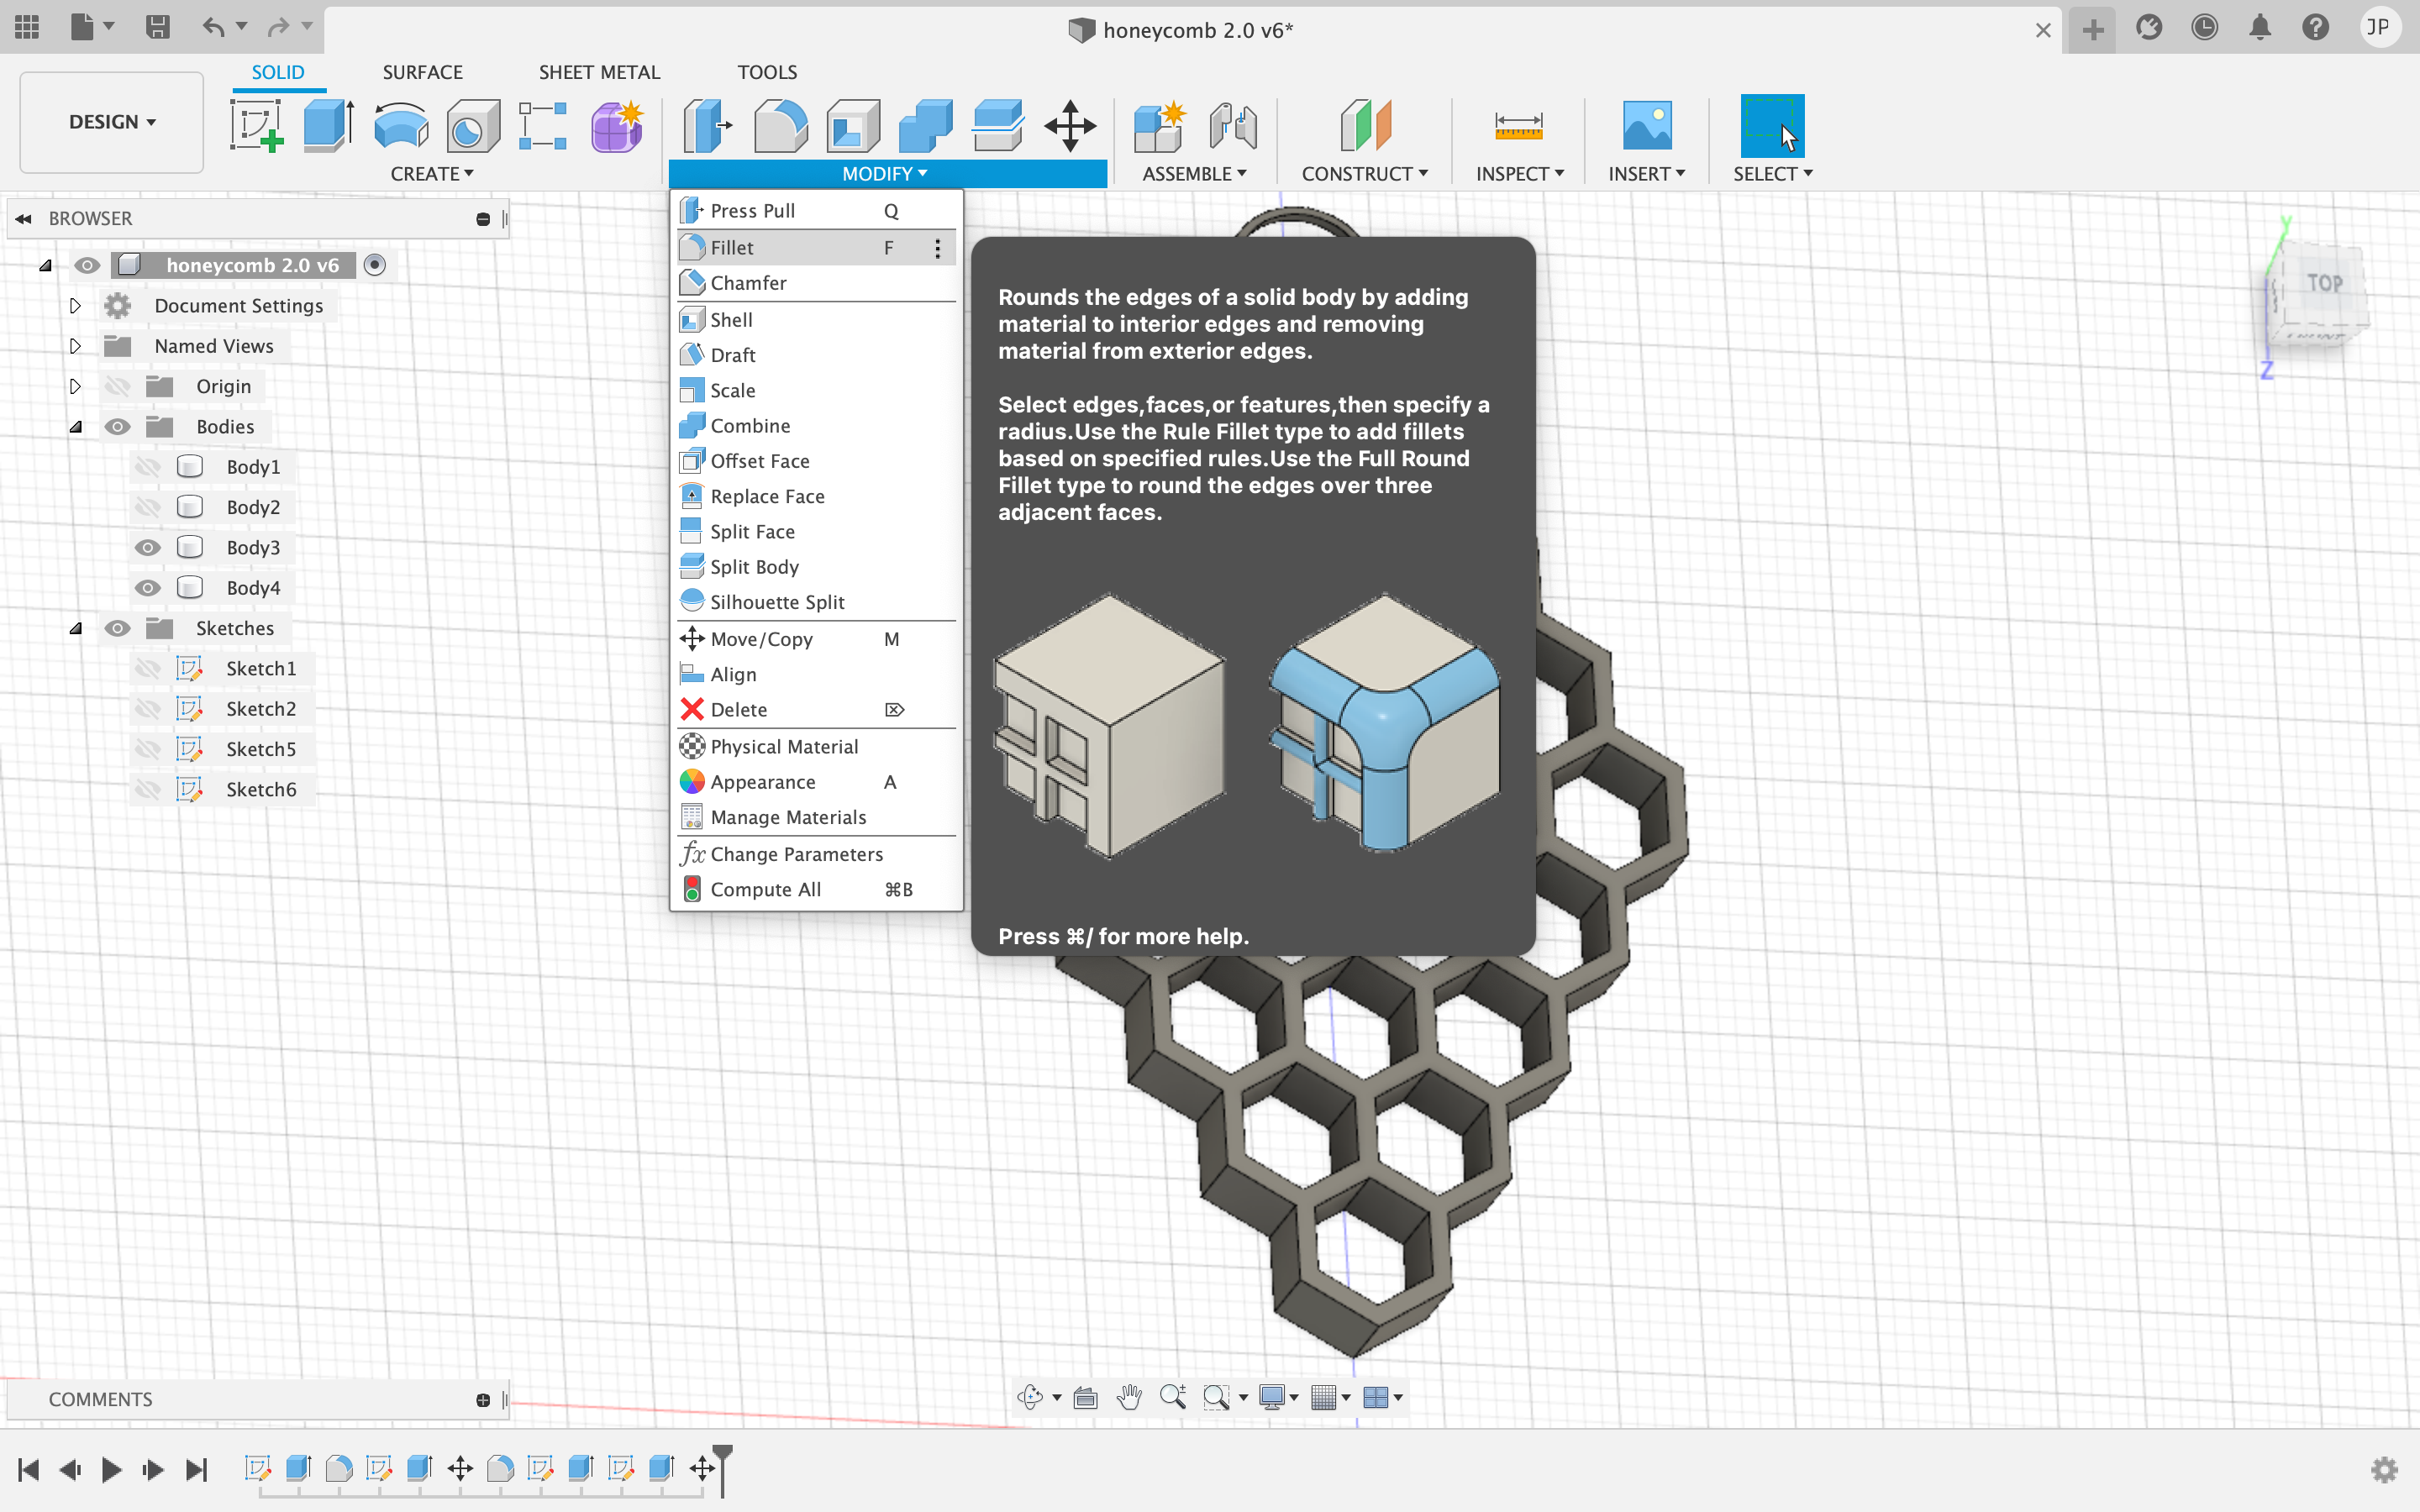The height and width of the screenshot is (1512, 2420).
Task: Collapse the Bodies folder
Action: 75,427
